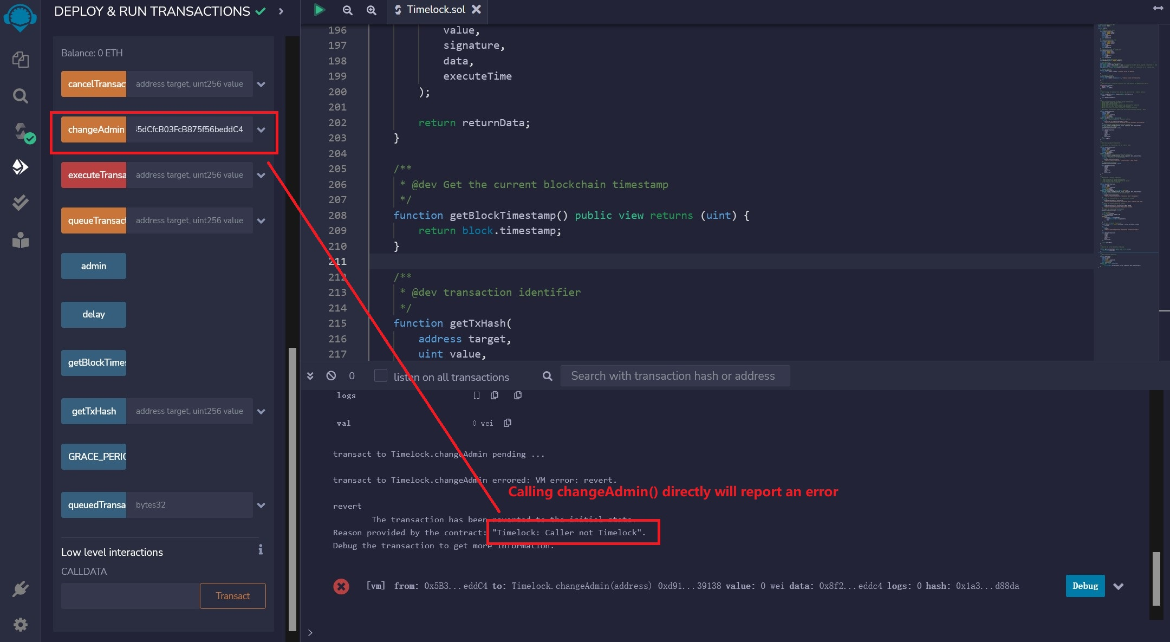
Task: Expand the changeAdmin parameter inputs
Action: pyautogui.click(x=262, y=129)
